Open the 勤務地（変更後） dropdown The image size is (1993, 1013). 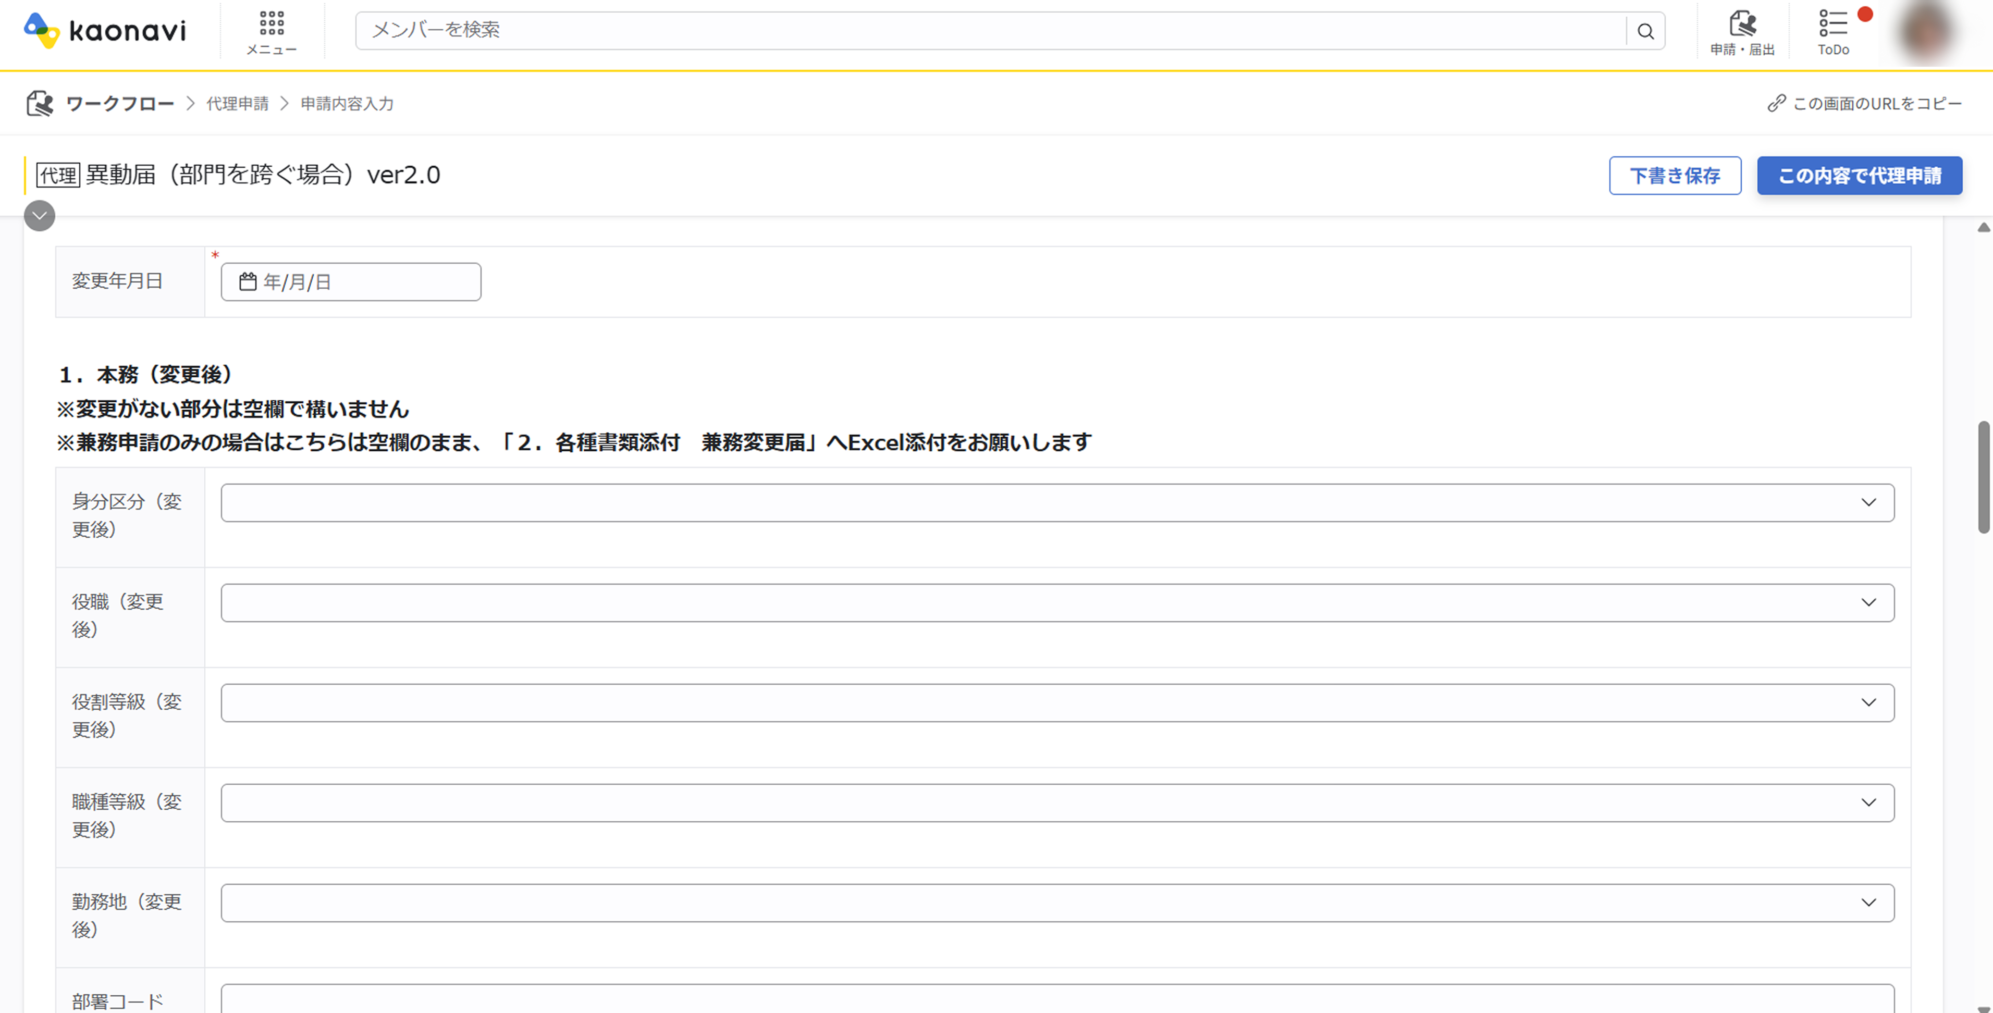tap(1057, 903)
